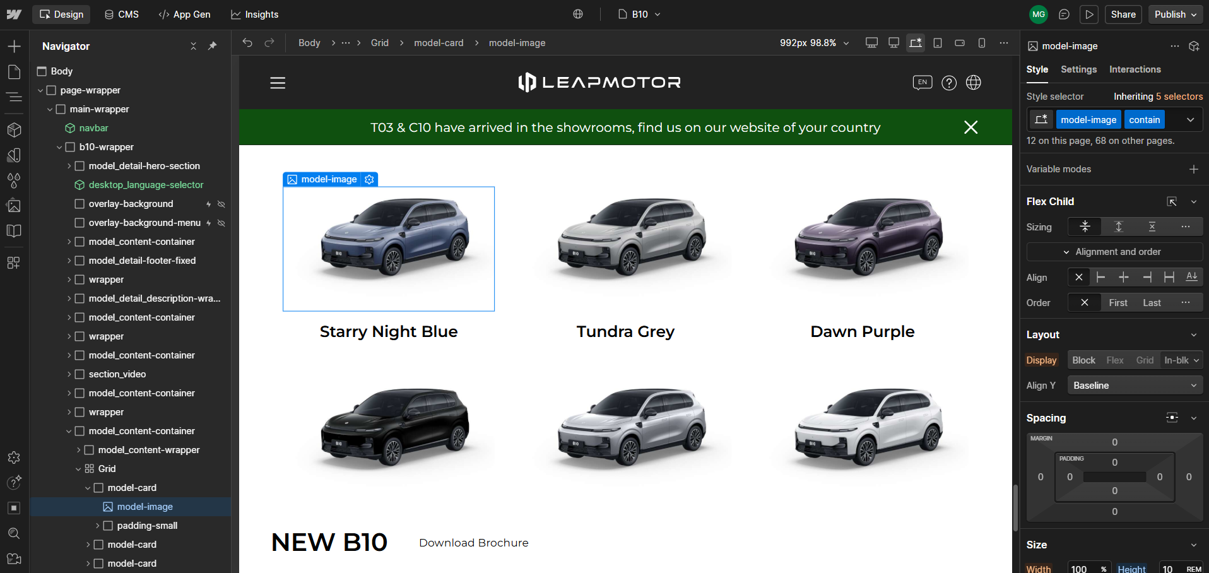Open model-image element settings gear
Viewport: 1209px width, 573px height.
(370, 179)
